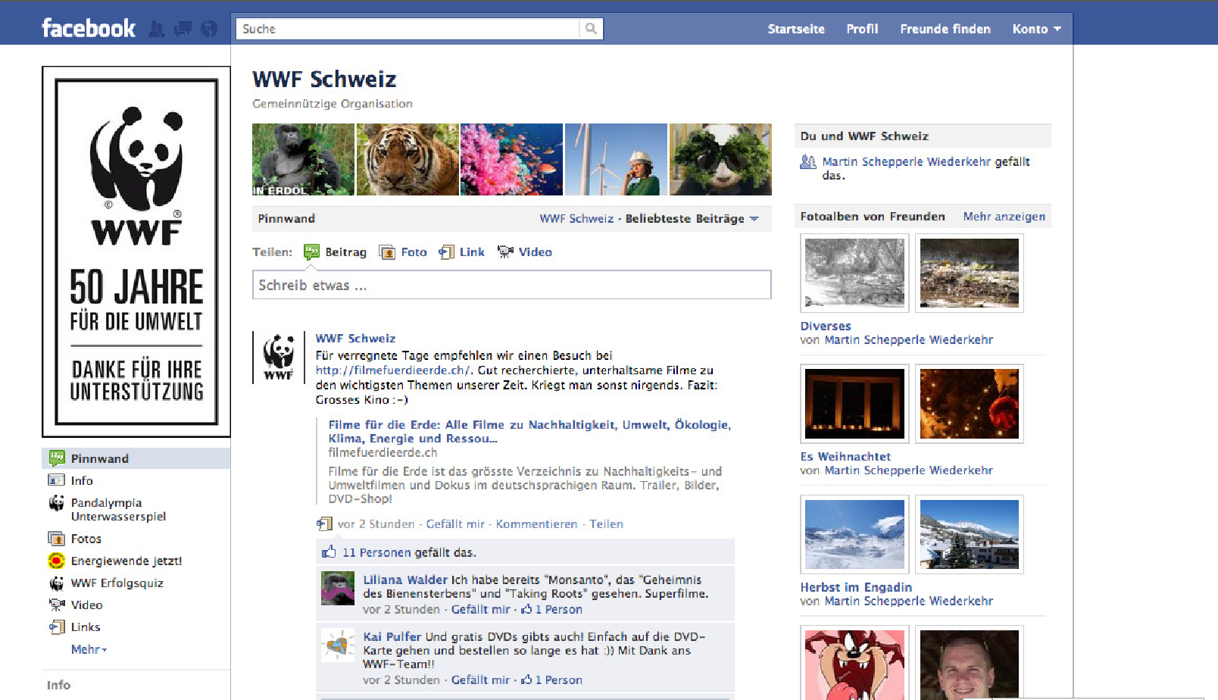The height and width of the screenshot is (700, 1218).
Task: Select the Video share icon
Action: point(504,252)
